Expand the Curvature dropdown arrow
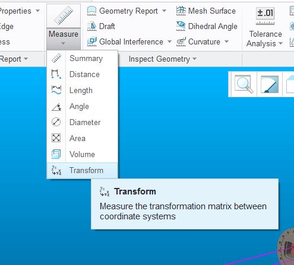This screenshot has width=294, height=265. pyautogui.click(x=226, y=41)
